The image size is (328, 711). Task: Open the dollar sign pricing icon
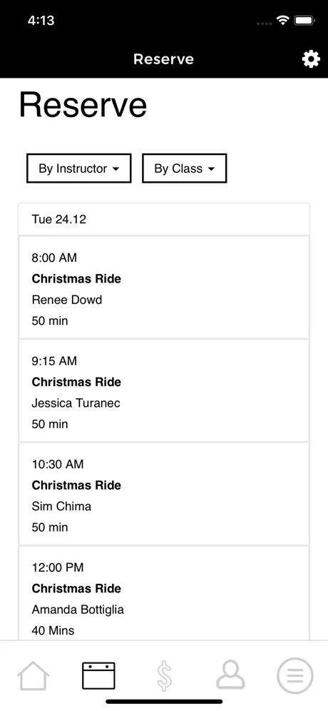tap(165, 675)
